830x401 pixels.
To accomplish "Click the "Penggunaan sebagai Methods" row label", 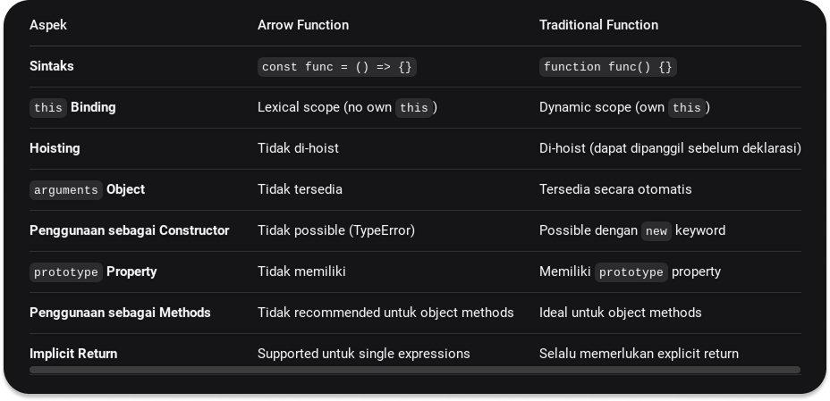I will click(120, 313).
